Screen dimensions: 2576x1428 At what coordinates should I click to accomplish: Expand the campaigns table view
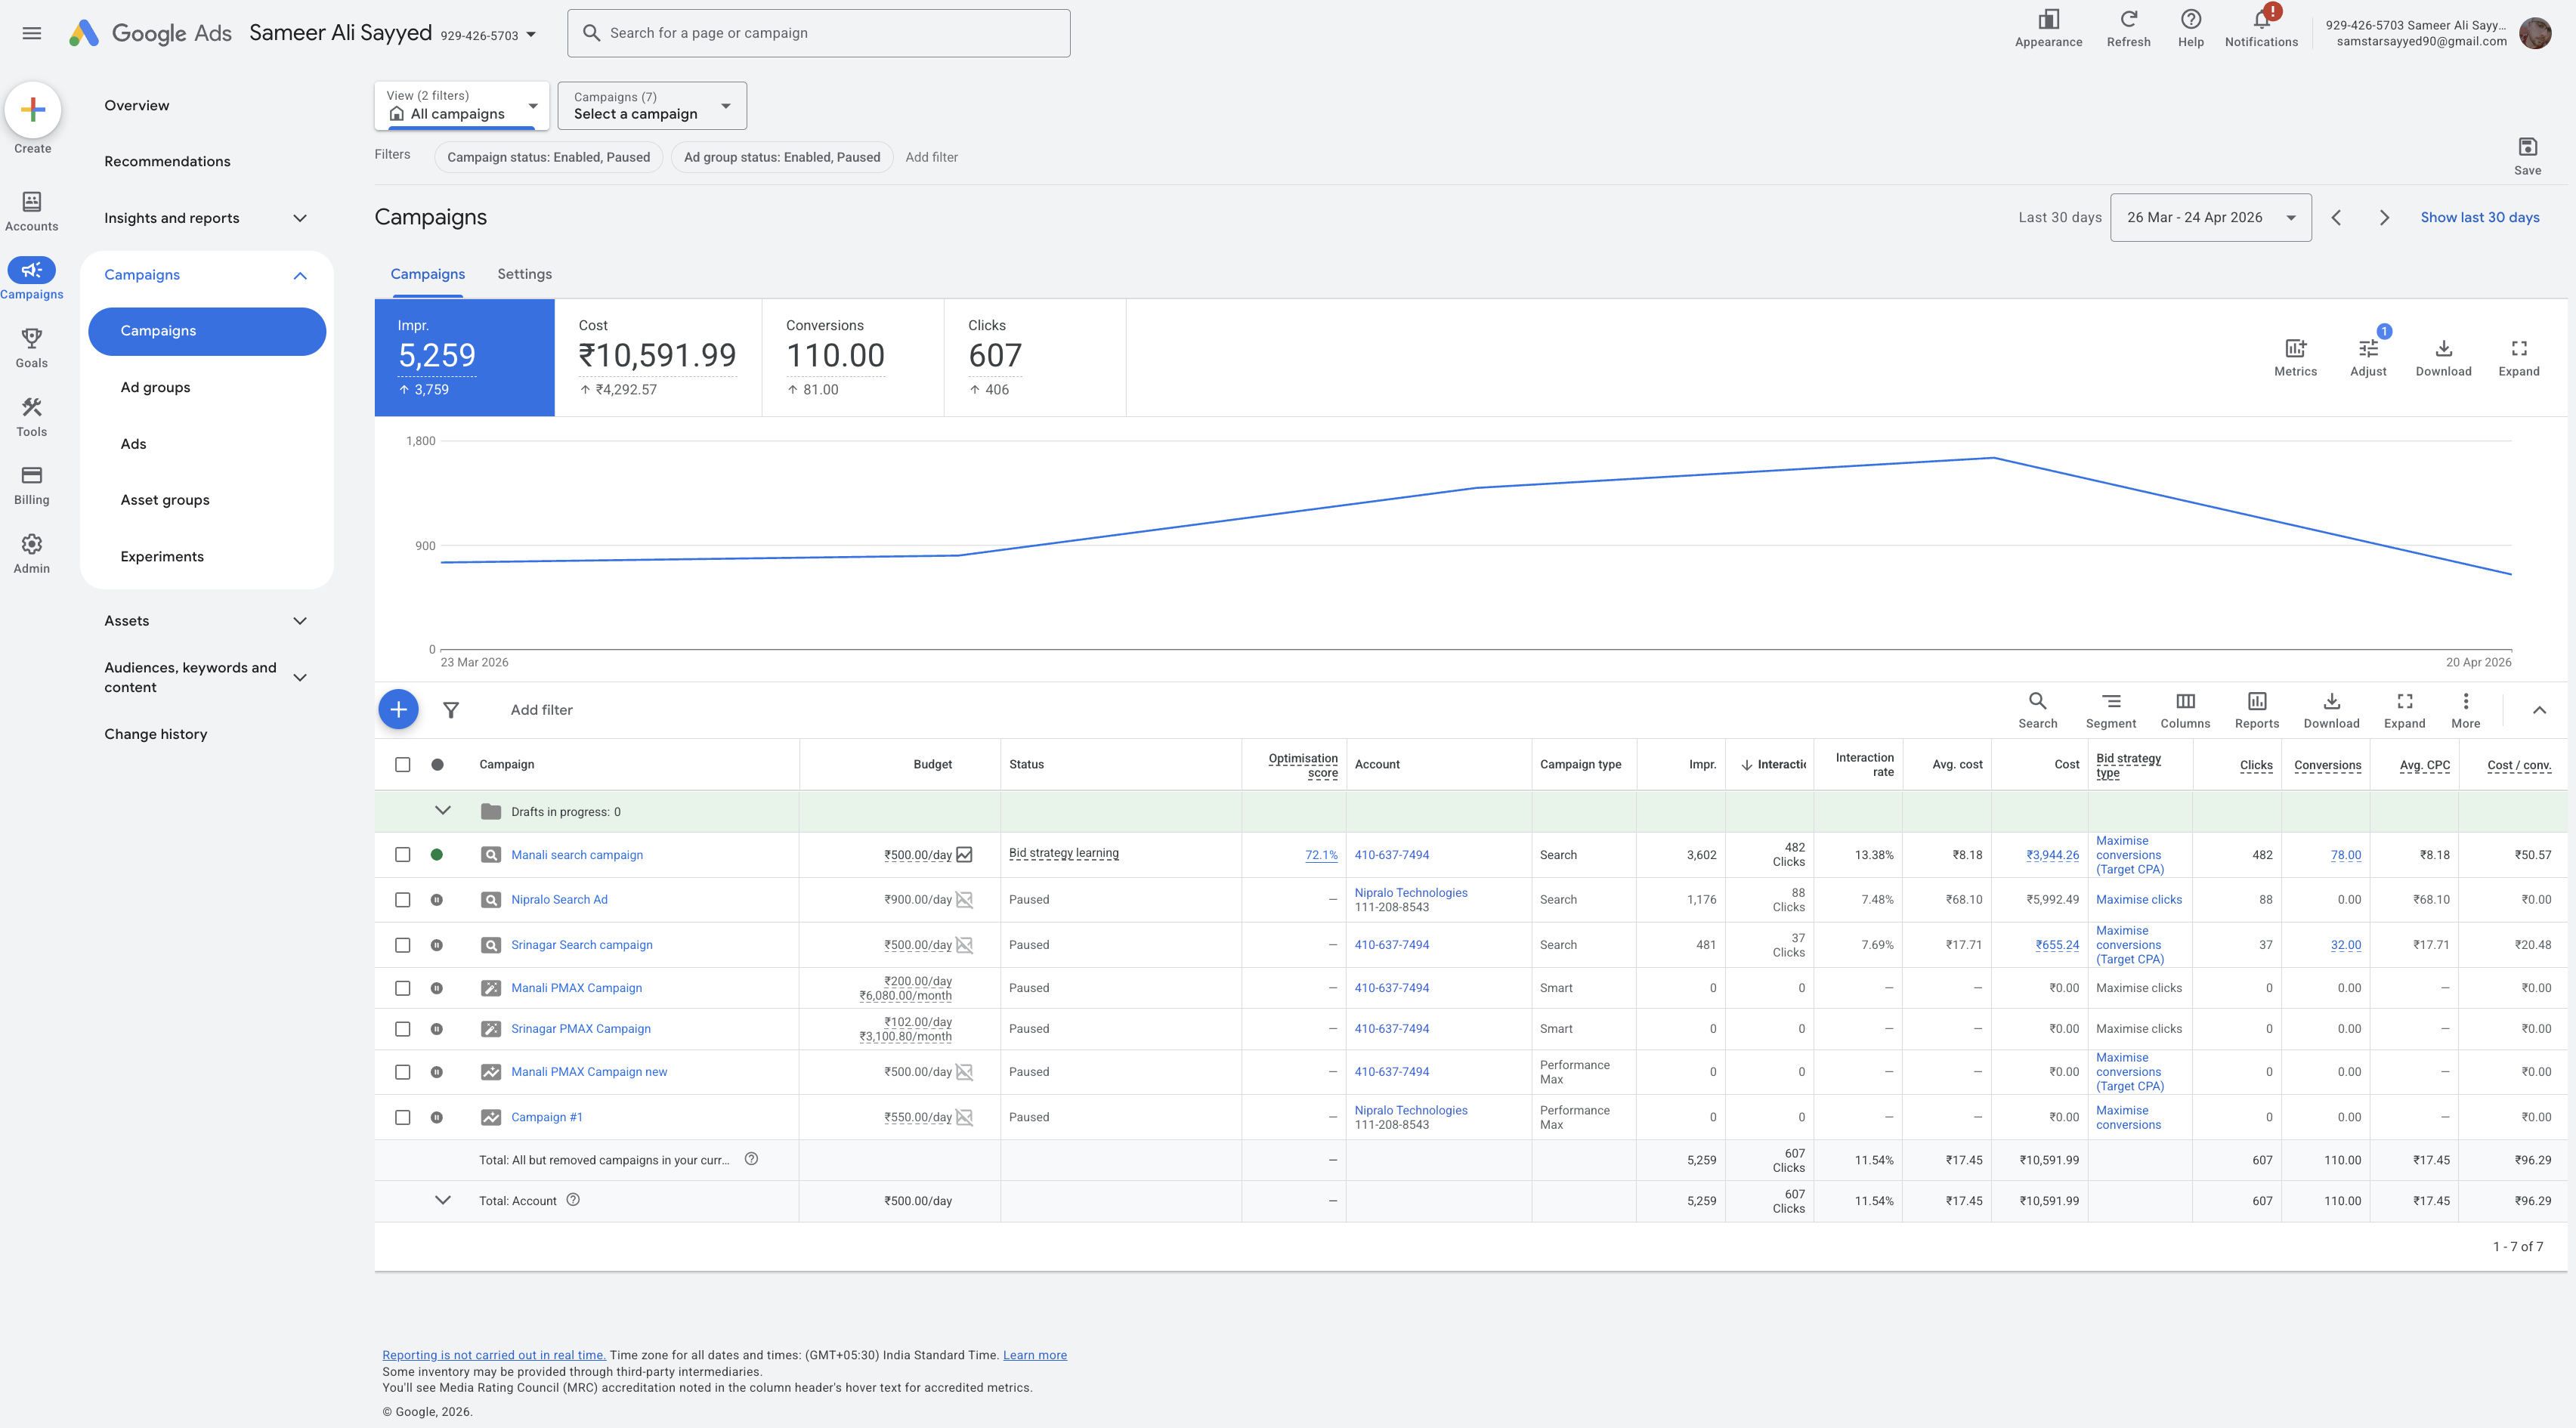2404,710
